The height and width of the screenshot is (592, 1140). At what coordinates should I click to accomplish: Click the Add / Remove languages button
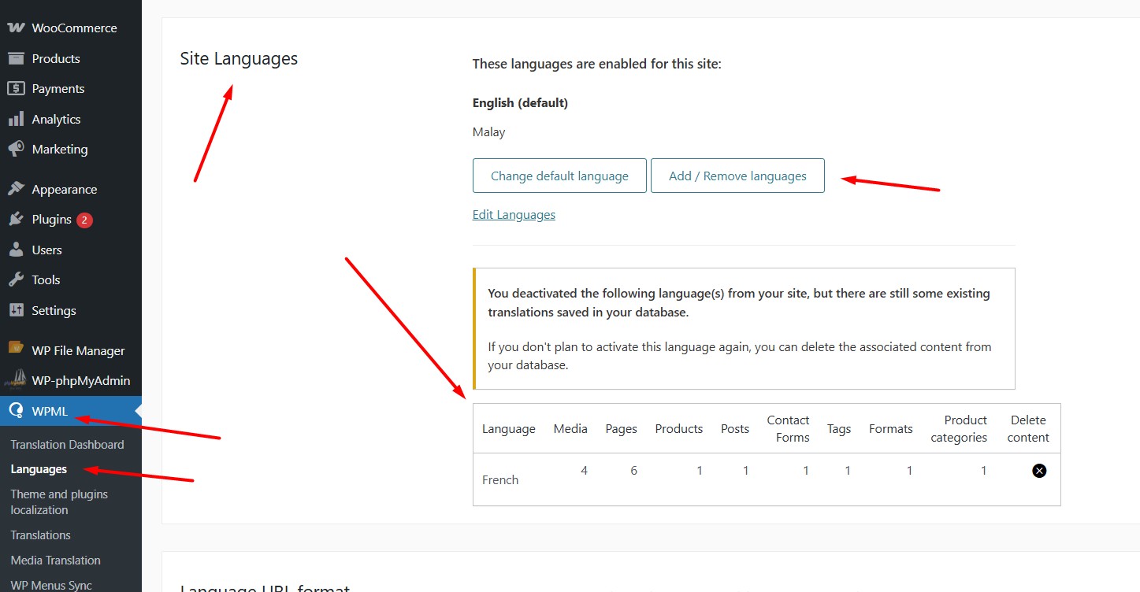[737, 176]
